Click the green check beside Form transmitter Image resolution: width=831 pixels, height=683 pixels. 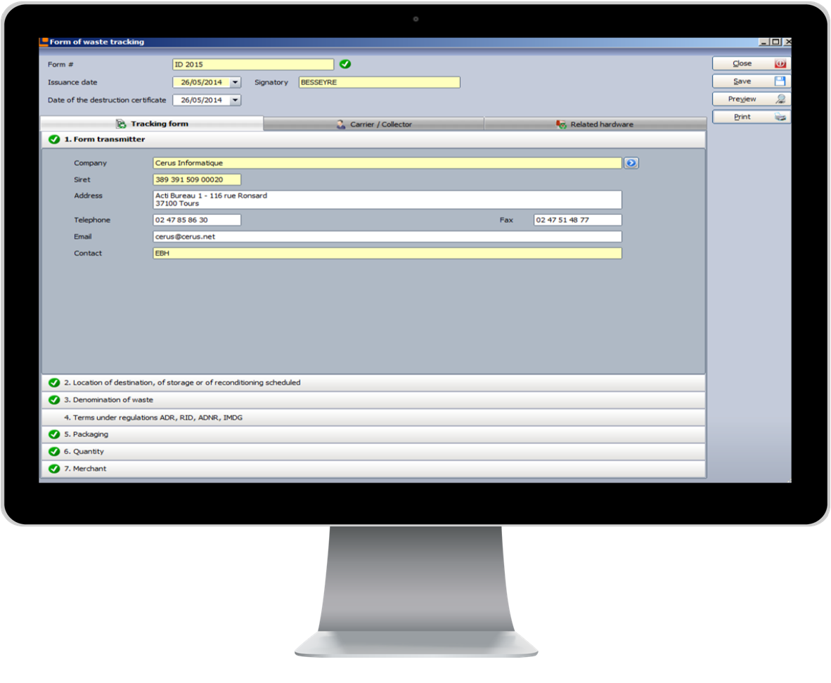tap(54, 139)
